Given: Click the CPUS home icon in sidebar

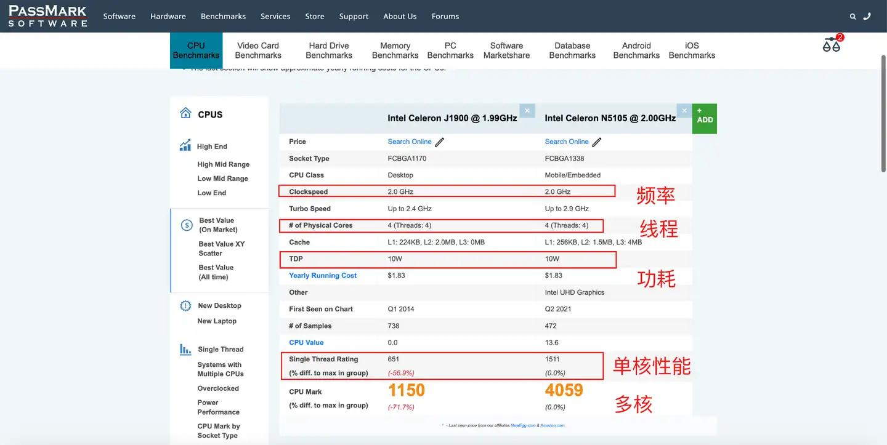Looking at the screenshot, I should (185, 113).
